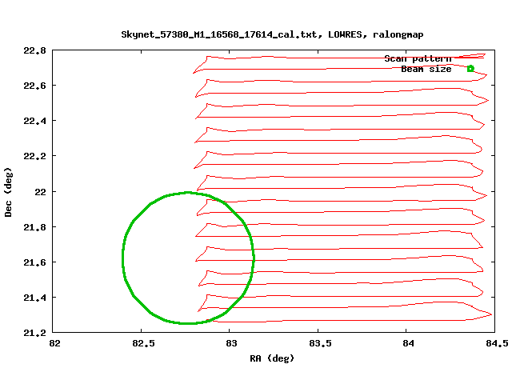
Task: Click the 'Dec (deg)' y-axis label
Action: click(x=9, y=192)
